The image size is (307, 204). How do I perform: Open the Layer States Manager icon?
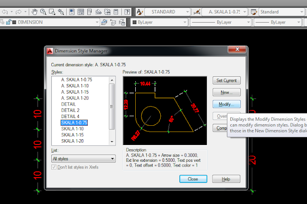coord(122,22)
